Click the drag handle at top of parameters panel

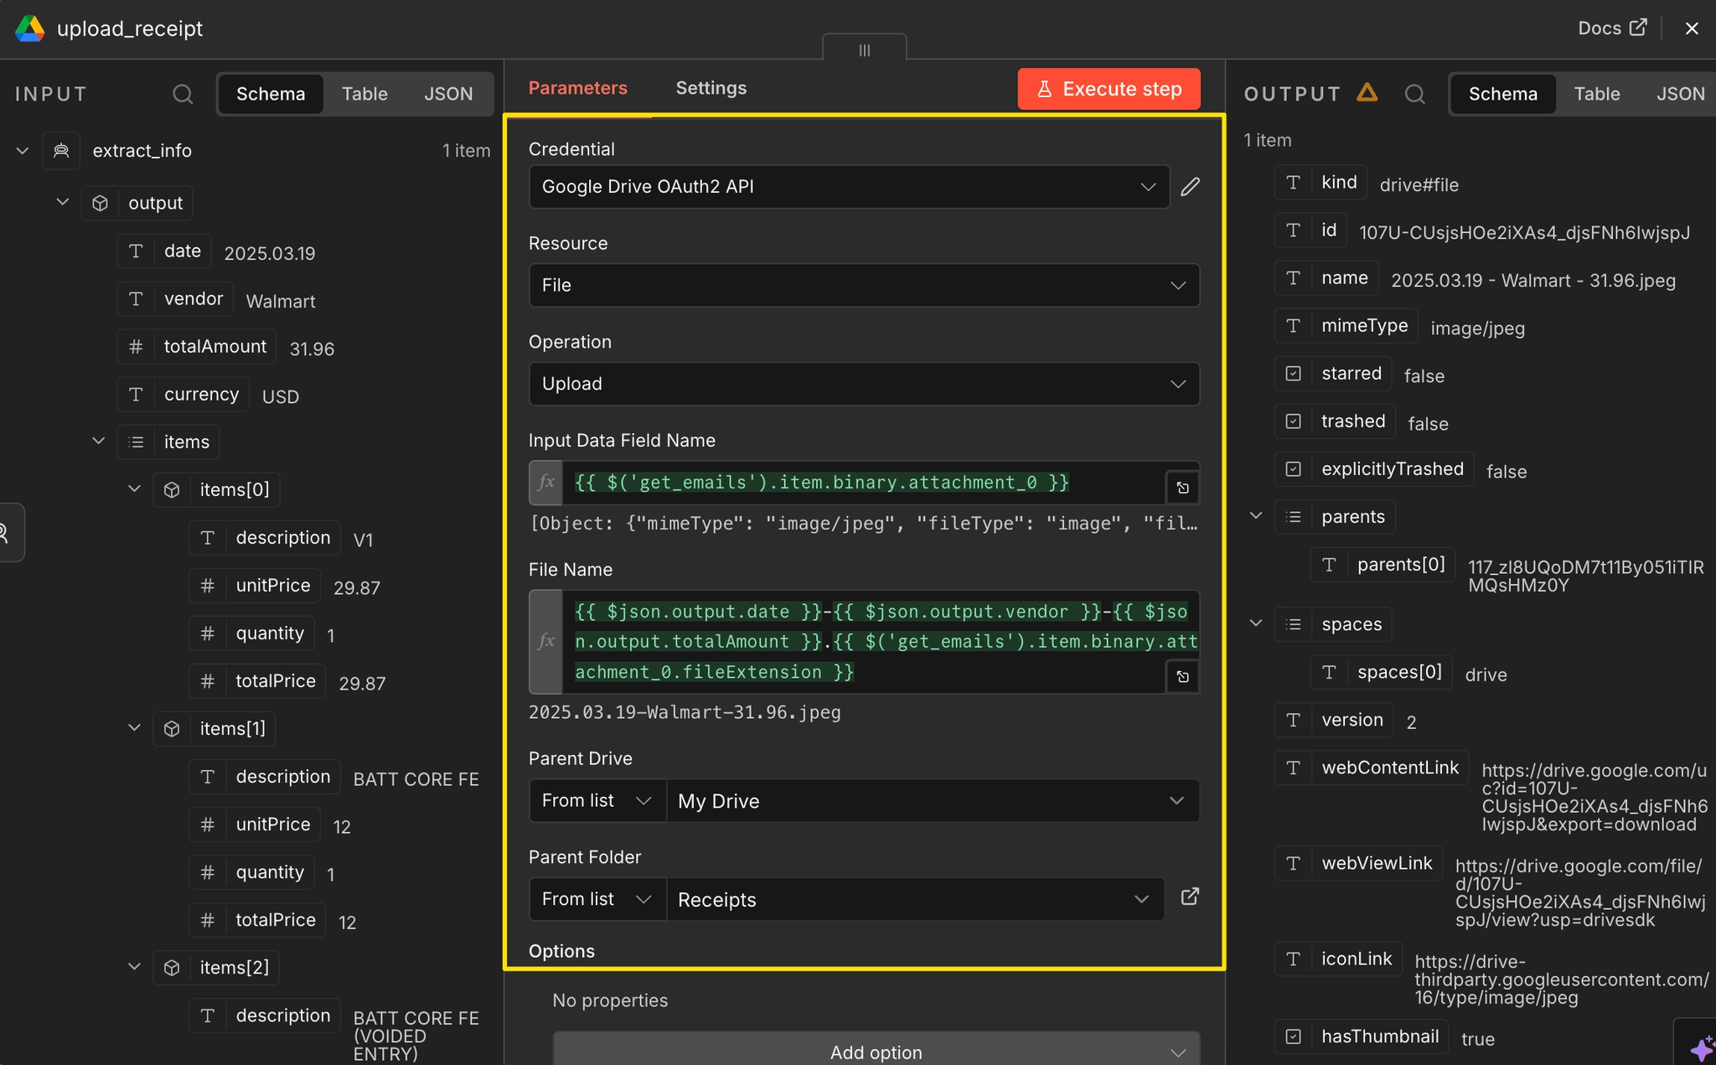tap(865, 49)
